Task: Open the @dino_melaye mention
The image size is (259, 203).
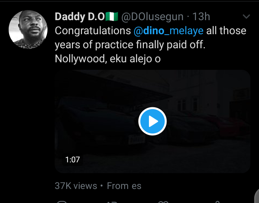Action: click(x=168, y=31)
